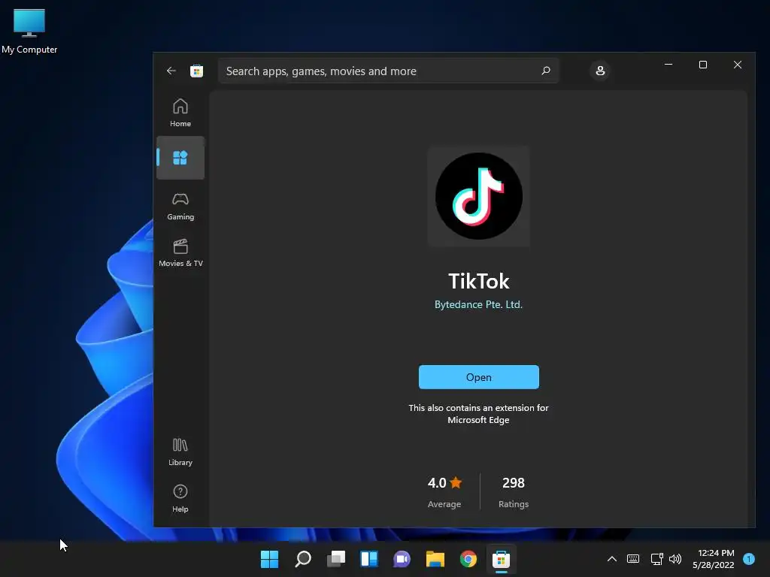This screenshot has height=577, width=770.
Task: Open taskbar Search
Action: [302, 559]
